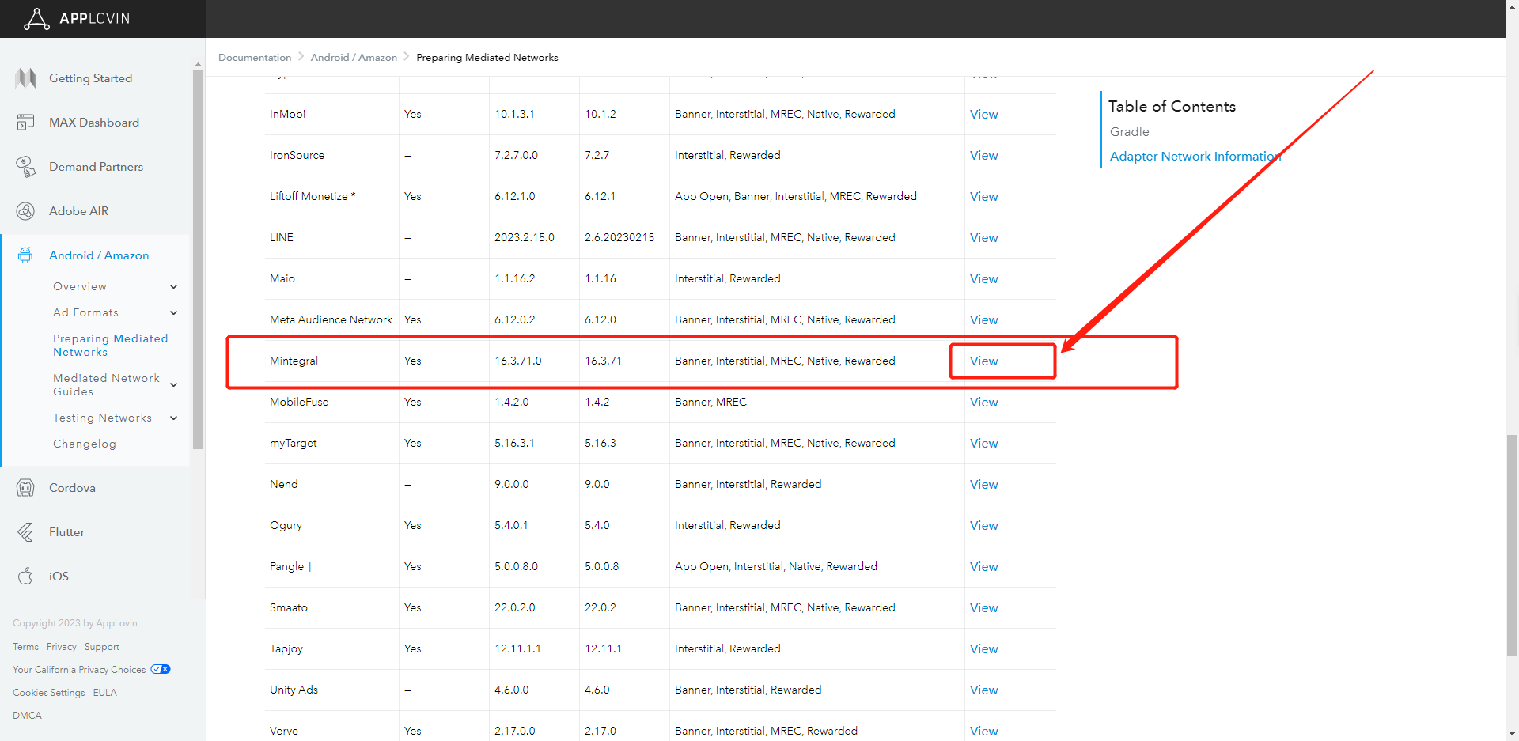The width and height of the screenshot is (1519, 741).
Task: Click View link for MobileFuse
Action: [x=983, y=402]
